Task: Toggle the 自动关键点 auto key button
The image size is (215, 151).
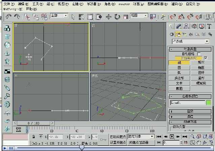Action: click(x=118, y=137)
